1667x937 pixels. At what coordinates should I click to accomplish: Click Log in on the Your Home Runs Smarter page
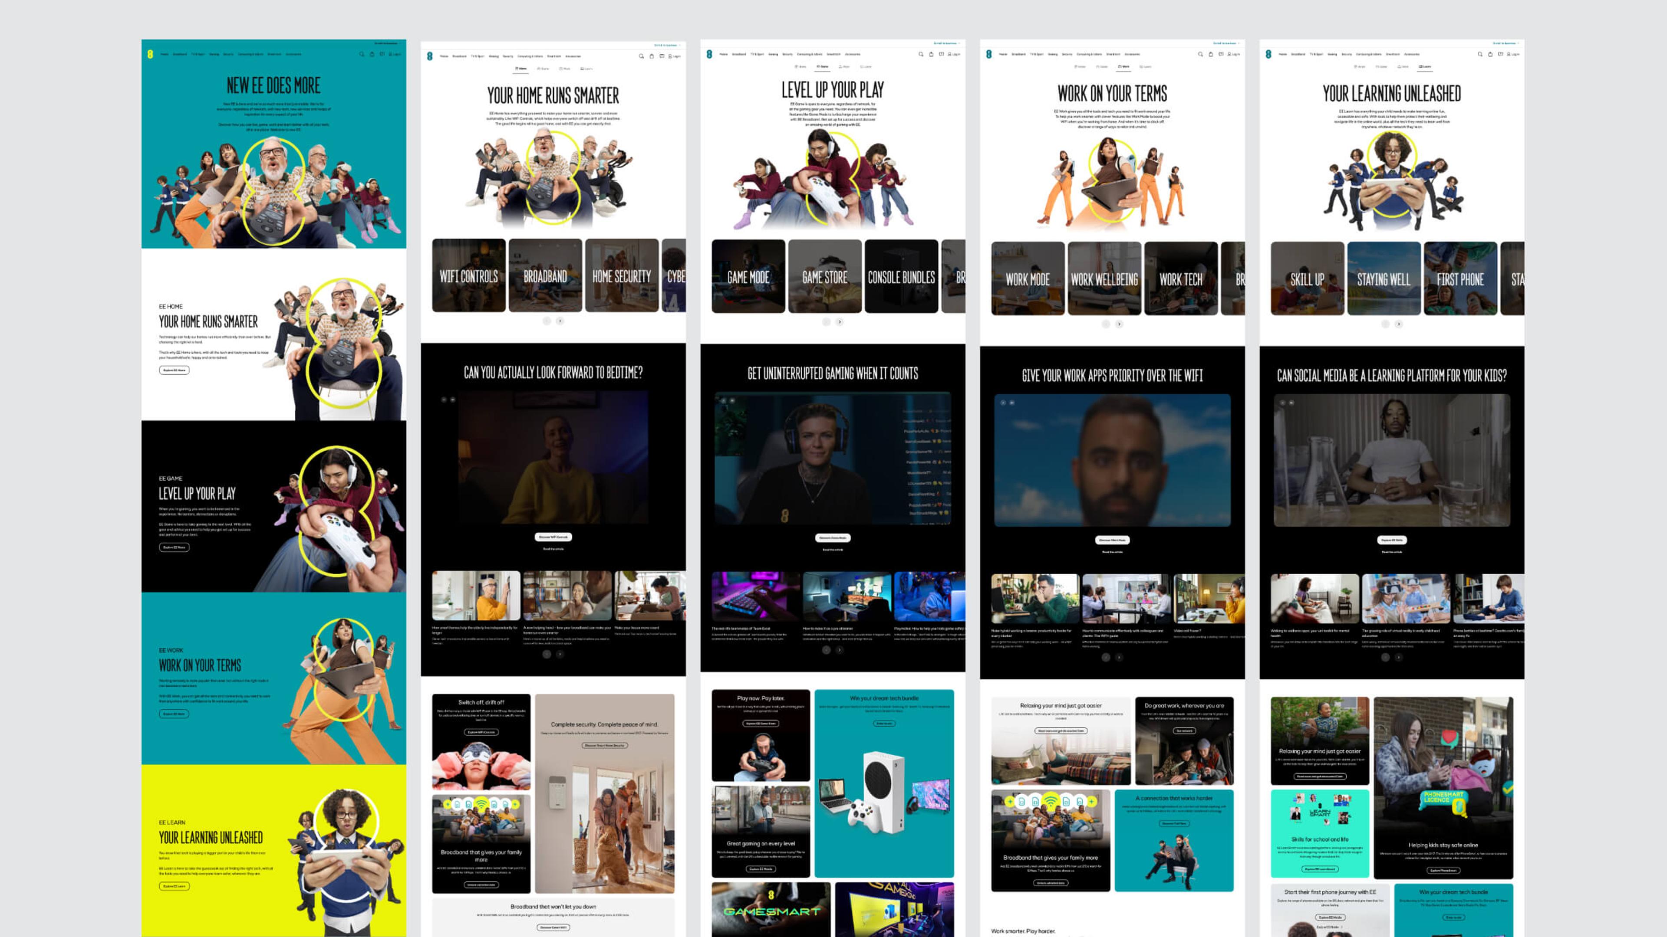pyautogui.click(x=674, y=56)
